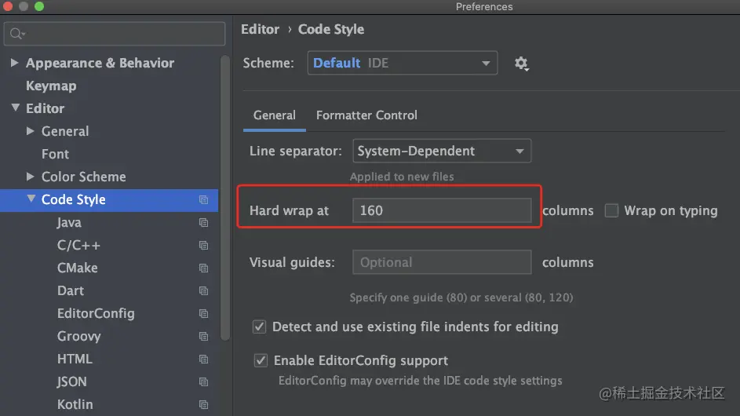Screen dimensions: 740x416
Task: Enable the Wrap on typing checkbox
Action: coord(611,210)
